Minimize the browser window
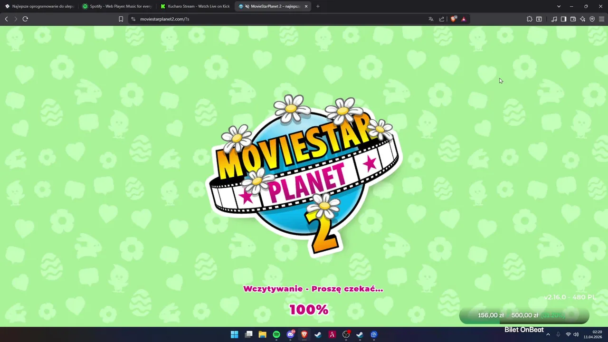608x342 pixels. point(572,6)
